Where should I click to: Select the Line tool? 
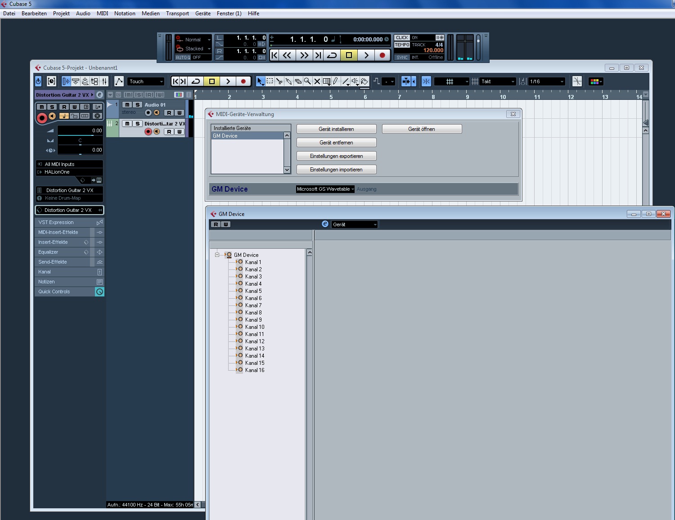click(x=346, y=81)
